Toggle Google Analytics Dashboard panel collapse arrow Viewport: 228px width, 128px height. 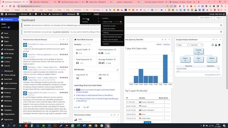coord(220,39)
